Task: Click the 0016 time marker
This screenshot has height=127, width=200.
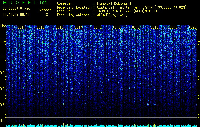Action: (x=117, y=27)
